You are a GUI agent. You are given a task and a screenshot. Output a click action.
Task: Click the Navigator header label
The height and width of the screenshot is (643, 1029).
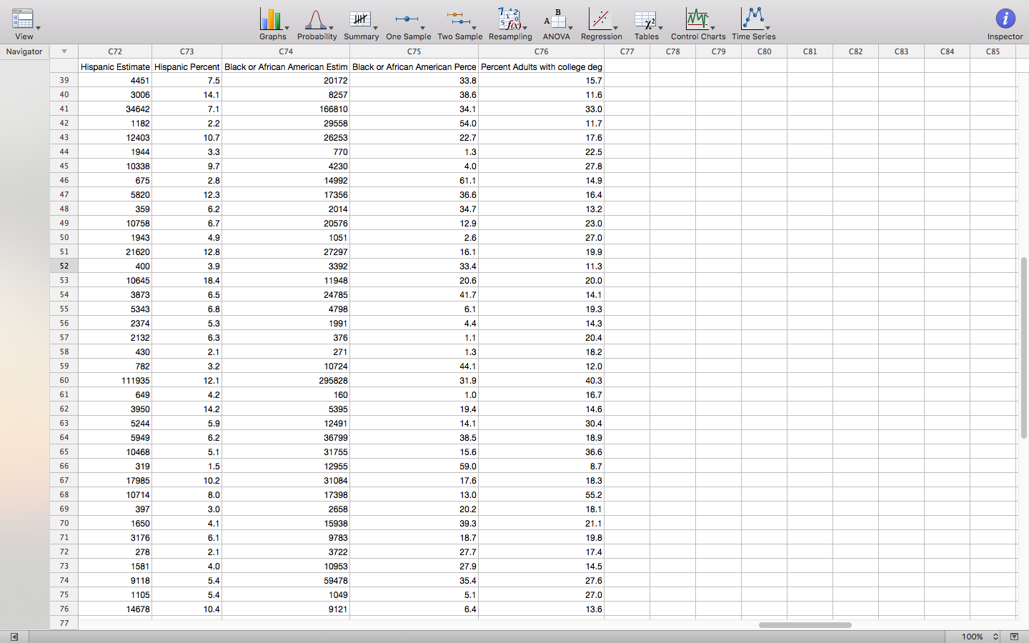coord(24,51)
